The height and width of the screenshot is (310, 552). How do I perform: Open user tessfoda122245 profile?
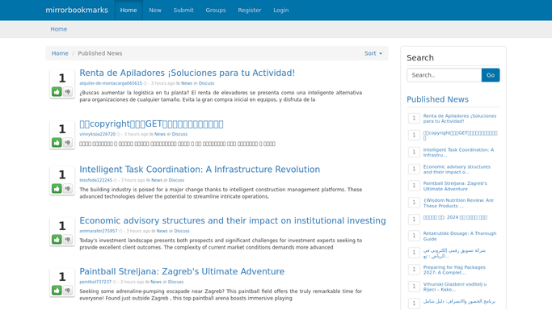point(95,180)
